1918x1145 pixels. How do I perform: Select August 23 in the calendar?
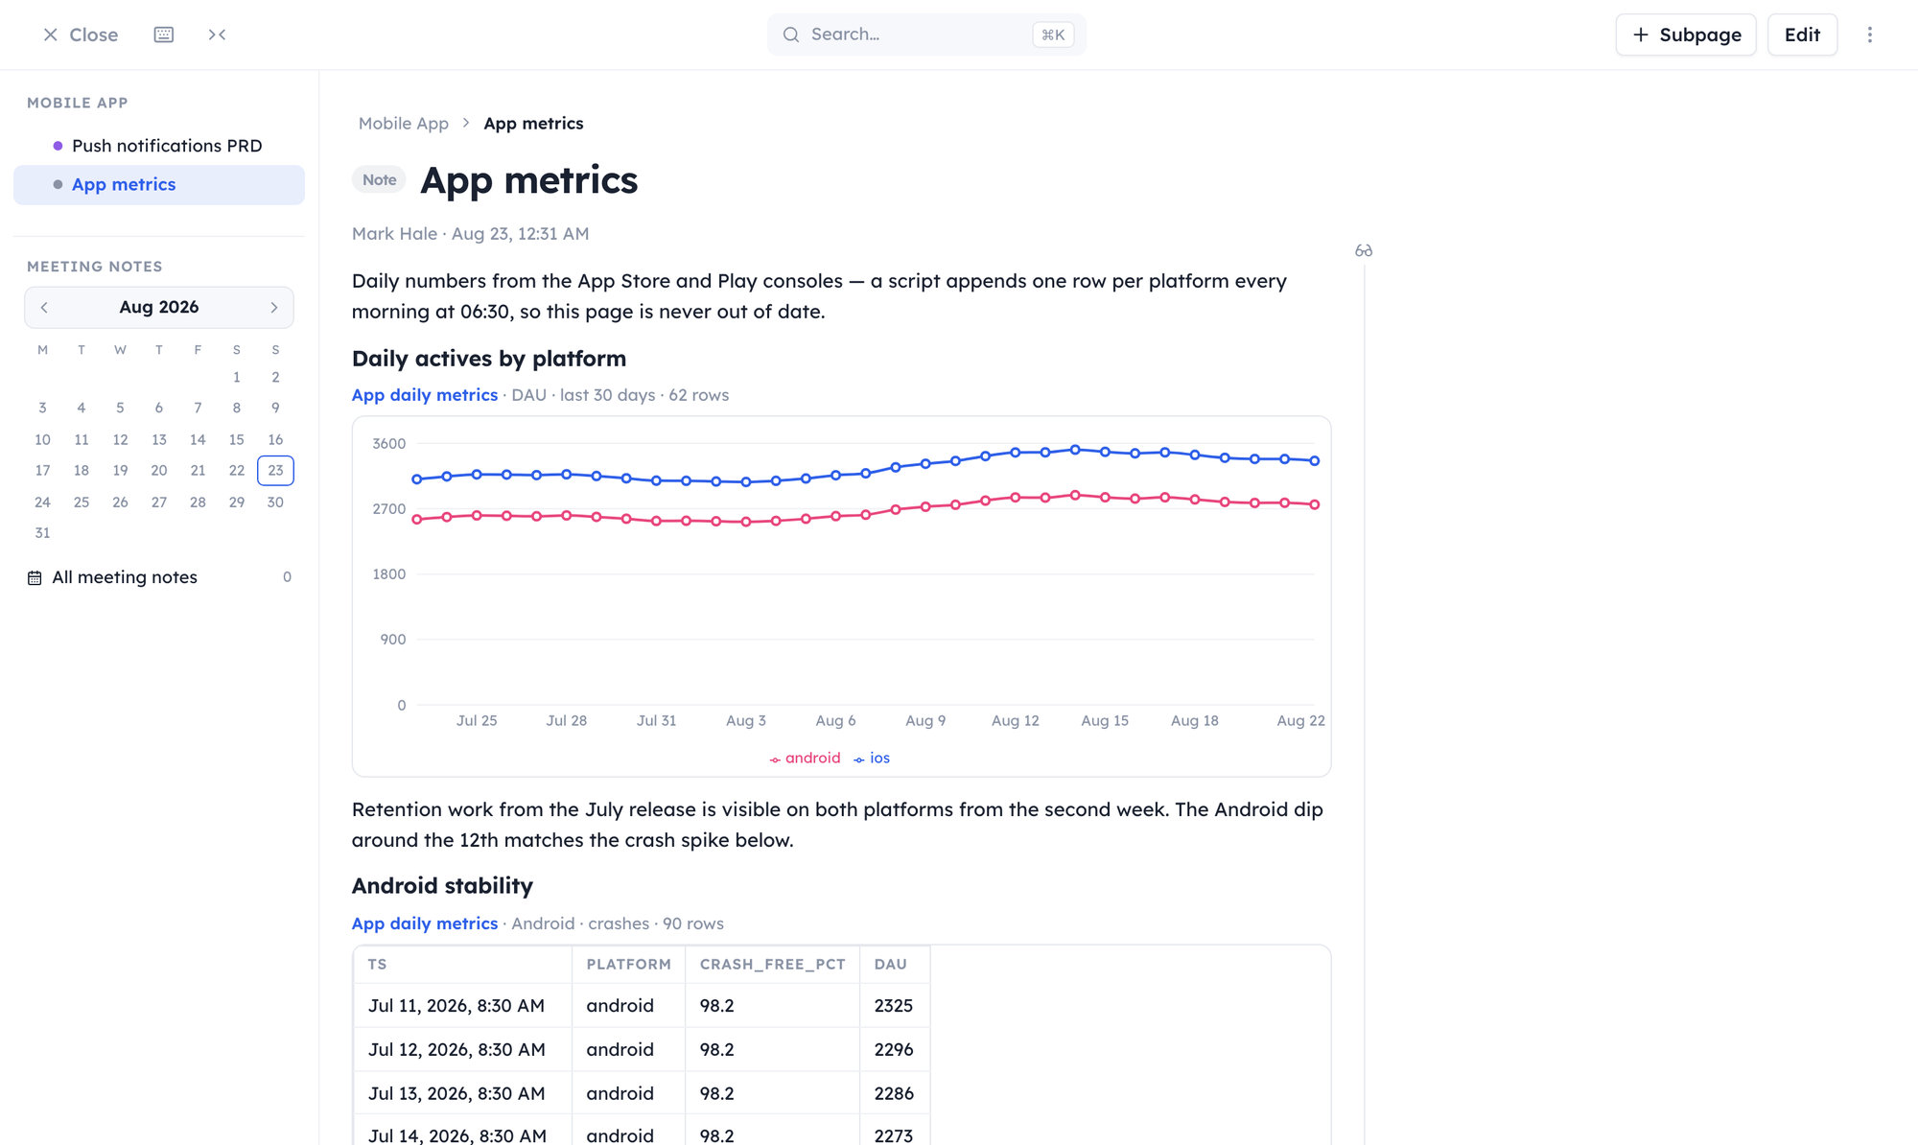pyautogui.click(x=275, y=471)
